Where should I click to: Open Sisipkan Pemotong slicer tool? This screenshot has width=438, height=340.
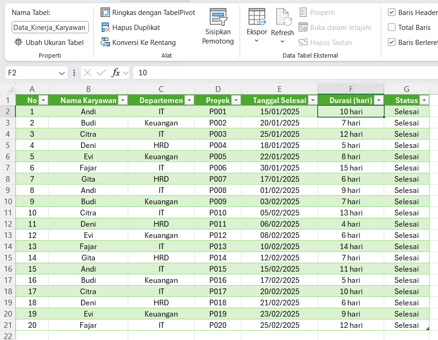coord(218,26)
